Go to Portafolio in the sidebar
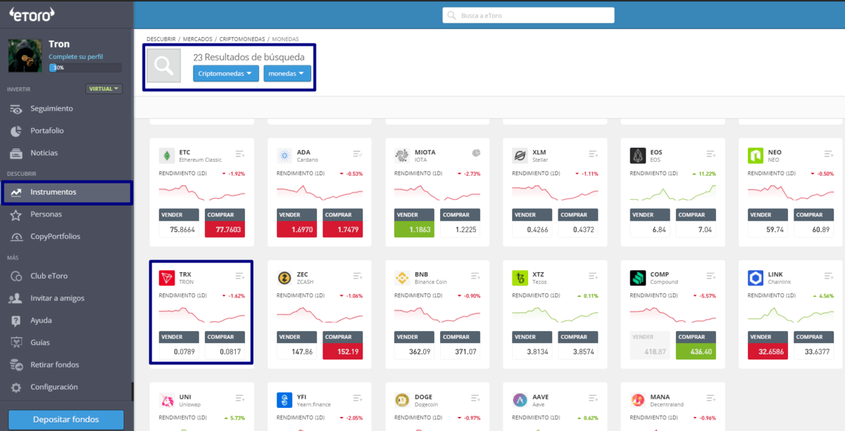Viewport: 845px width, 431px height. click(x=47, y=131)
